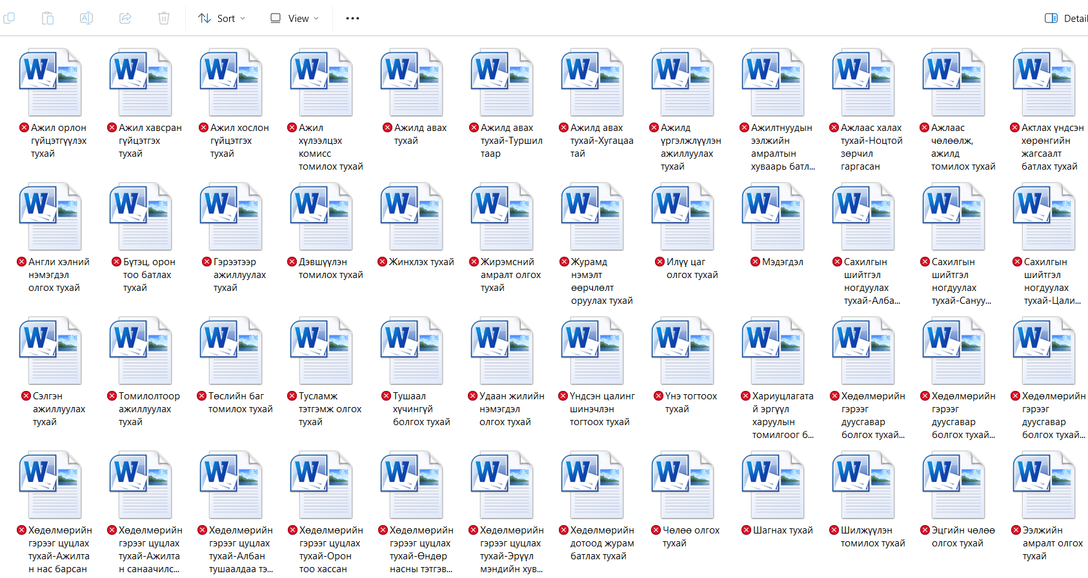Click the 'Үнэ тогтоох тухай' document

[683, 351]
